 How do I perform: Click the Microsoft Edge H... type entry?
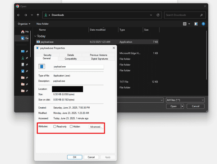coord(130,53)
